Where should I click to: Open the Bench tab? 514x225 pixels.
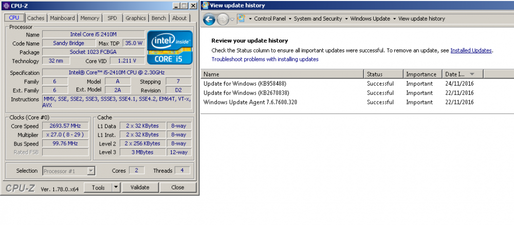pyautogui.click(x=159, y=18)
